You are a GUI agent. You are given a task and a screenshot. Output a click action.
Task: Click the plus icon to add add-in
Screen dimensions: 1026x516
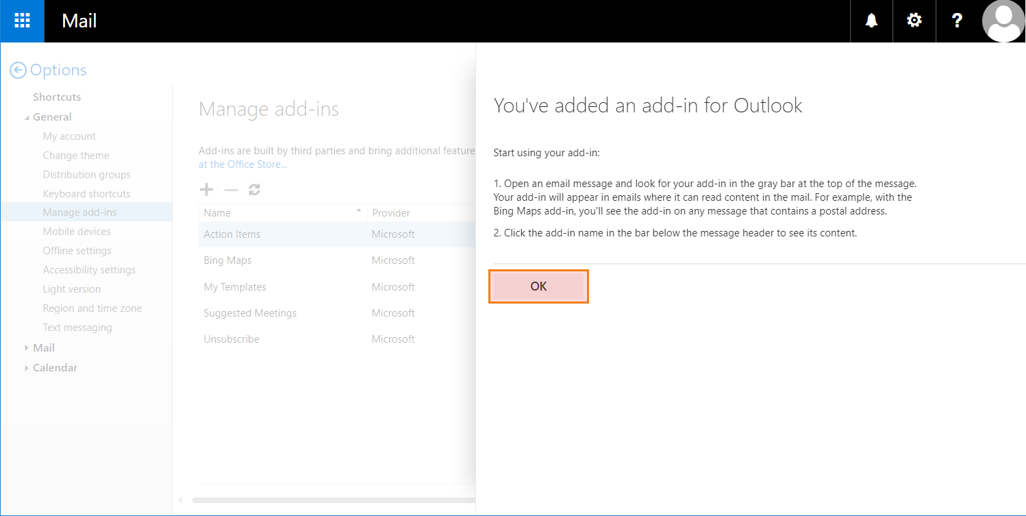click(205, 190)
